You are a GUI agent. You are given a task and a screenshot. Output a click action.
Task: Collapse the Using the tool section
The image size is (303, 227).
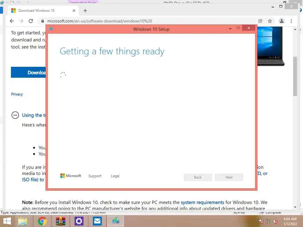point(15,115)
